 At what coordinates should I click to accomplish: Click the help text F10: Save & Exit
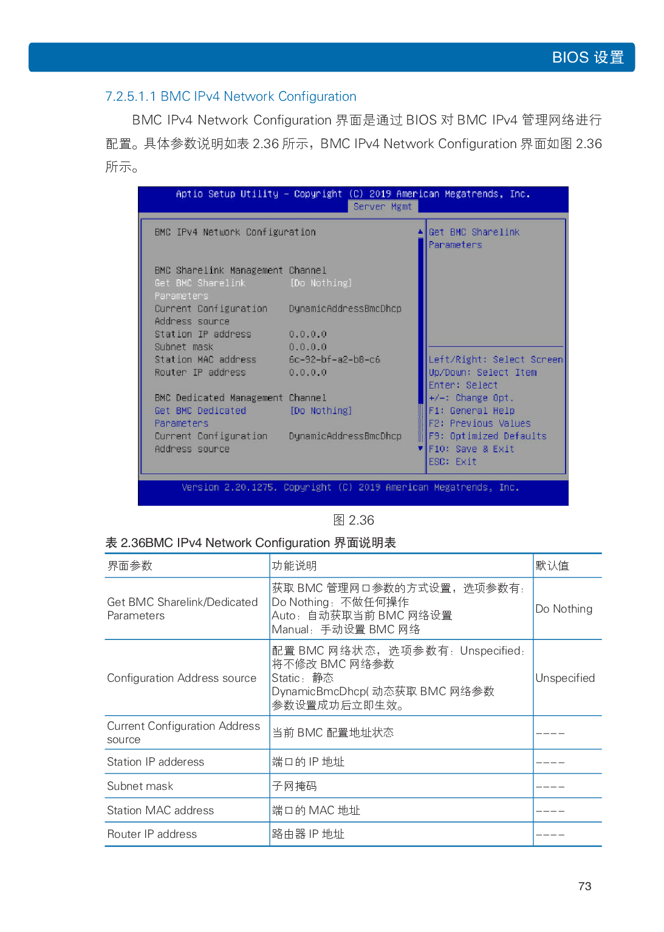471,449
